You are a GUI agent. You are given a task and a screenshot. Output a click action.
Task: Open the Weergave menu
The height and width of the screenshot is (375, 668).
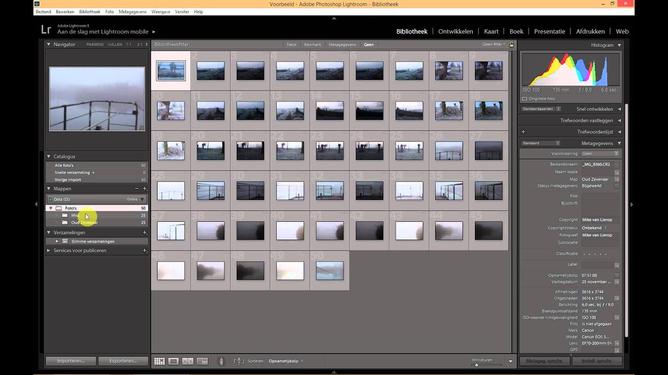[161, 11]
